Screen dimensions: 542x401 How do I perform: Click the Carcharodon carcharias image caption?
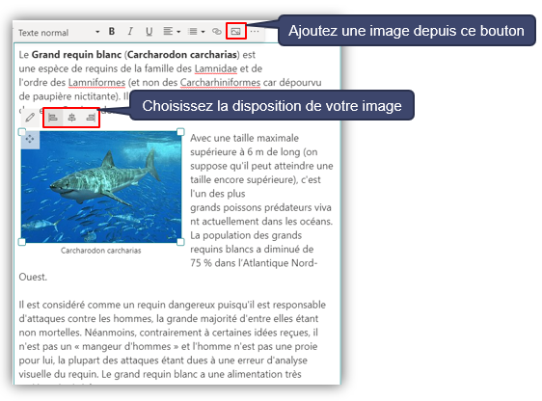click(x=101, y=251)
